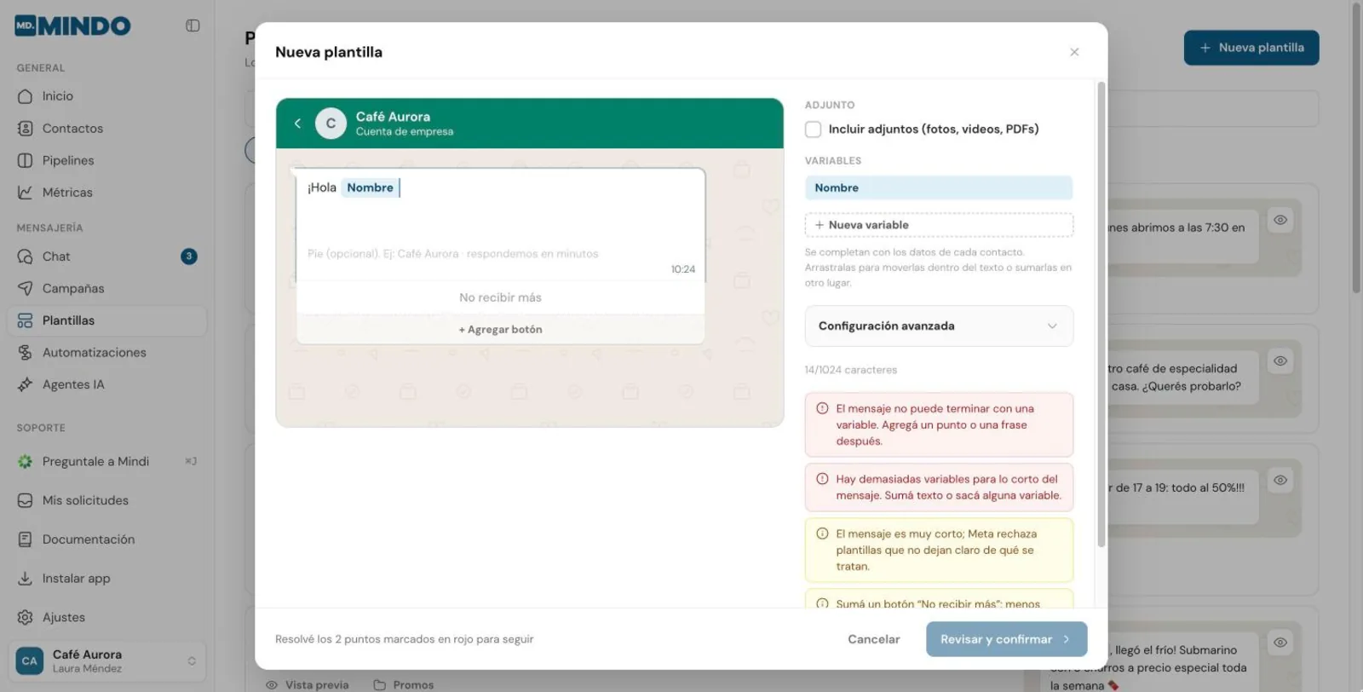The width and height of the screenshot is (1363, 692).
Task: Expand Configuración avanzada
Action: (x=939, y=326)
